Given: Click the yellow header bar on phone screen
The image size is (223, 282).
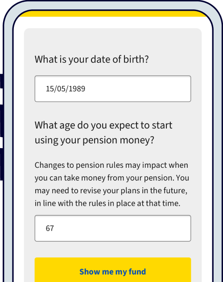Looking at the screenshot, I should pyautogui.click(x=113, y=14).
